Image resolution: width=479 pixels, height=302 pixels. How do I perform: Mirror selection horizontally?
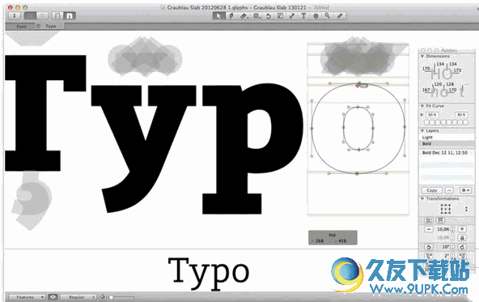pos(429,220)
